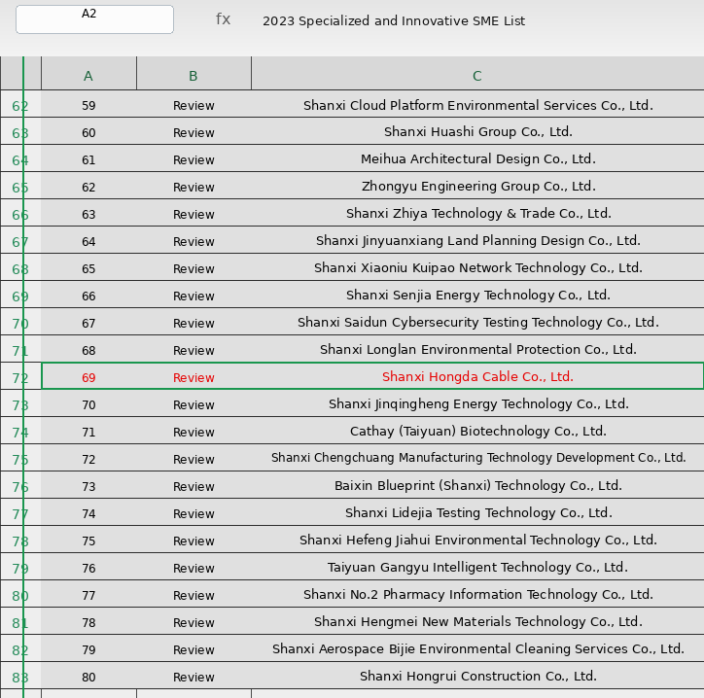Image resolution: width=704 pixels, height=698 pixels.
Task: Click the select-all corner box of the sheet
Action: point(20,73)
